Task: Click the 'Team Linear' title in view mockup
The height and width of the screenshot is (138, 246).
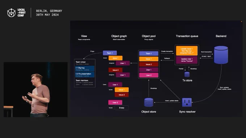Action: [x=81, y=62]
